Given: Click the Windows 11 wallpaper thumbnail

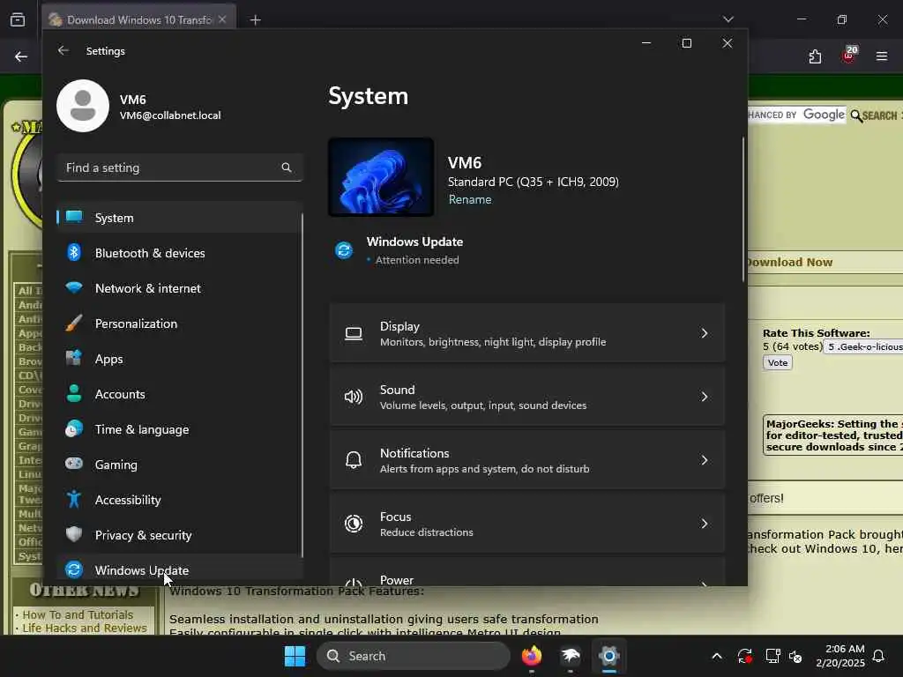Looking at the screenshot, I should coord(381,176).
